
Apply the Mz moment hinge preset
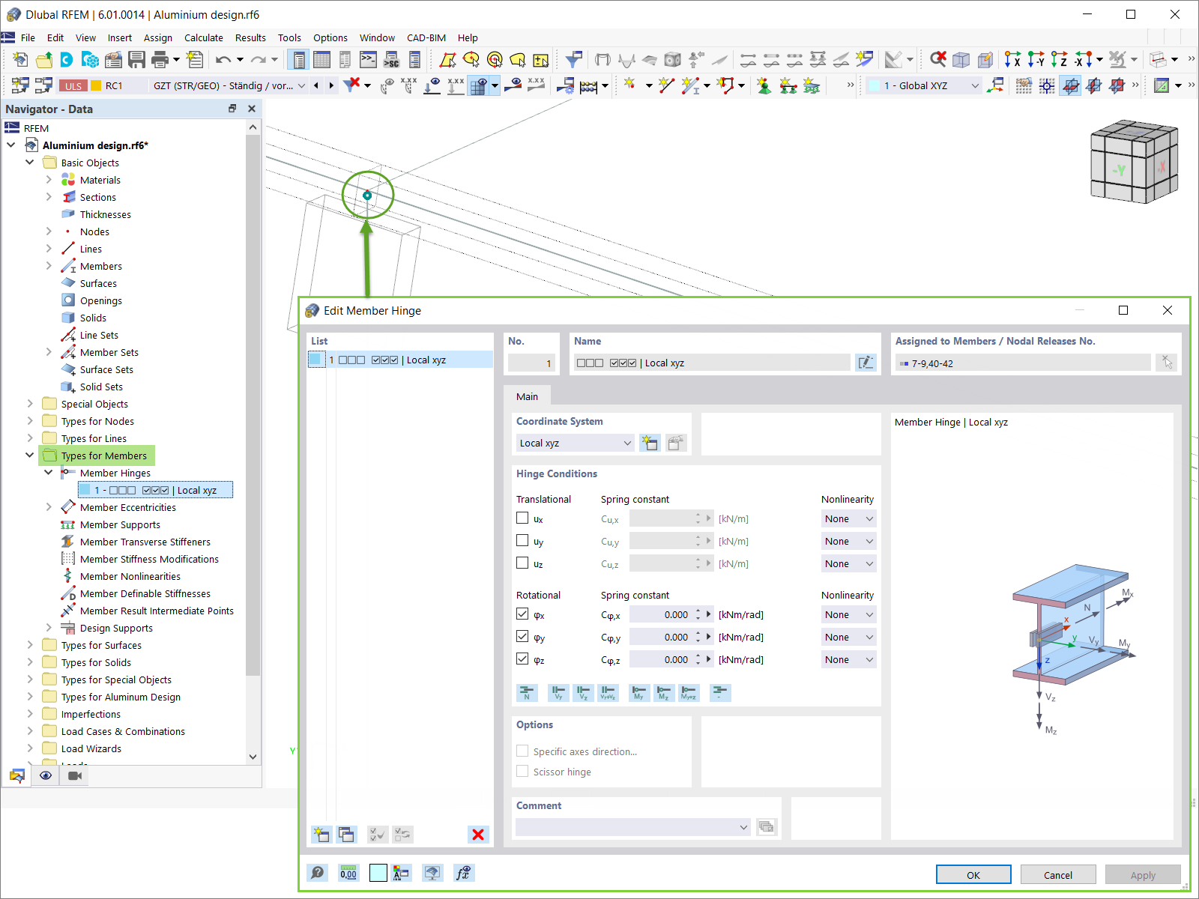[x=664, y=693]
